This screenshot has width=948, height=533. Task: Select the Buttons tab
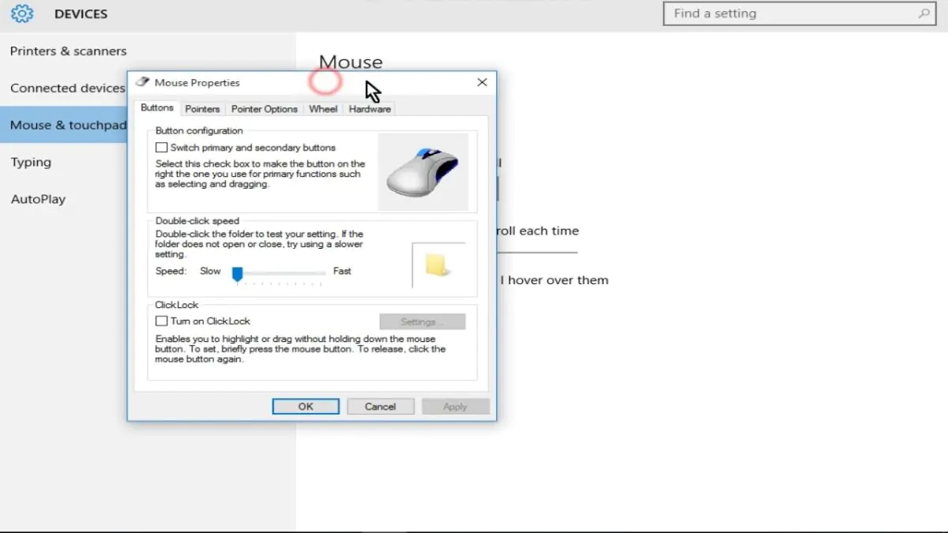(156, 107)
